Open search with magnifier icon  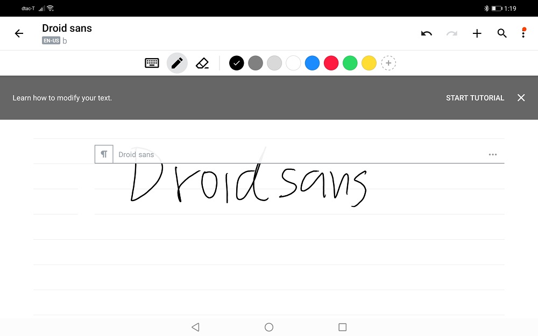point(502,33)
